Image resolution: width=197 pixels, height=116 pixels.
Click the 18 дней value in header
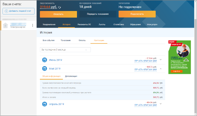[85, 7]
